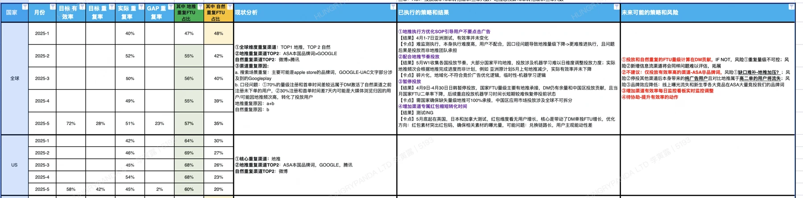Image resolution: width=803 pixels, height=198 pixels.
Task: Click the 56% cell
Action: pos(189,78)
